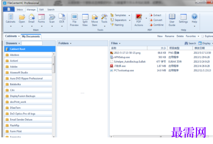Viewport: 213px width, 144px height.
Task: Open the User Guide
Action: click(172, 20)
